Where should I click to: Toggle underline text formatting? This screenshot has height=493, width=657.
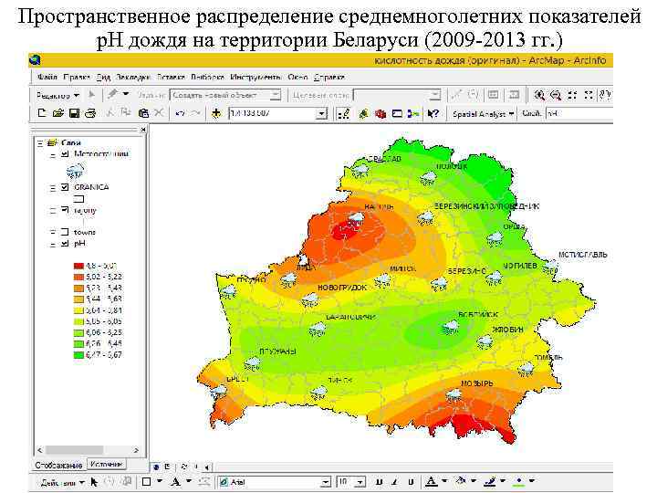click(x=411, y=482)
